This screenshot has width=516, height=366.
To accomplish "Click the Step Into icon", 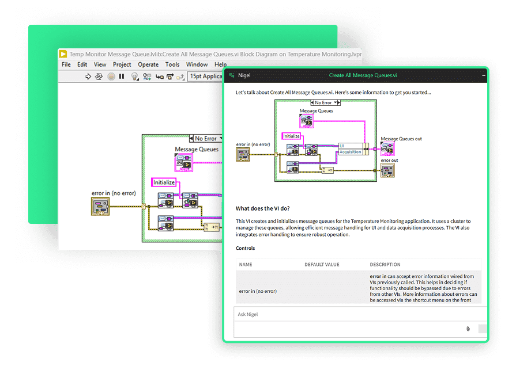I will click(x=159, y=76).
